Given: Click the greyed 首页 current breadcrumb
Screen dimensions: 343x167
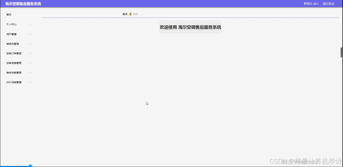Looking at the screenshot, I should point(135,14).
